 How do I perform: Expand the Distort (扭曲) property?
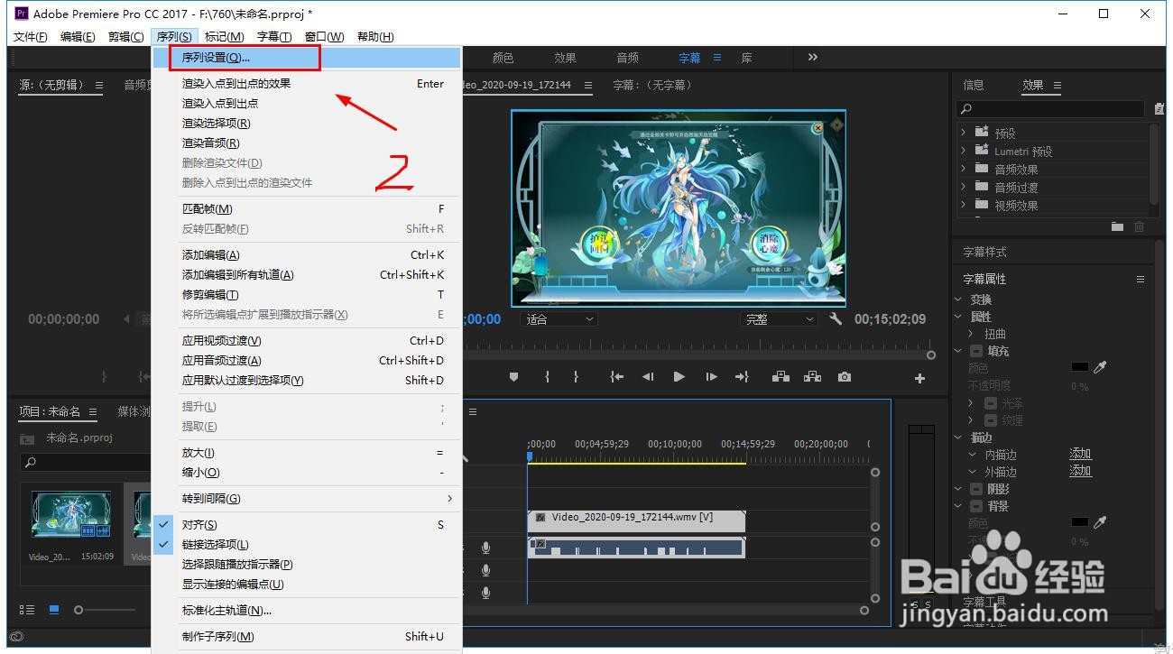coord(973,334)
